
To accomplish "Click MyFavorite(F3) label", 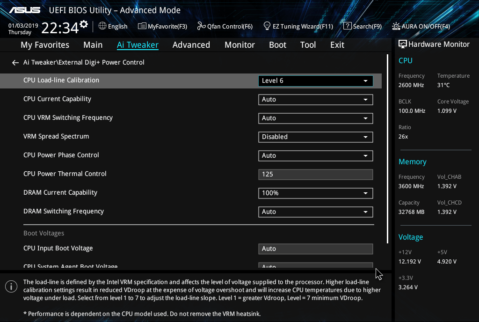I will pos(167,26).
